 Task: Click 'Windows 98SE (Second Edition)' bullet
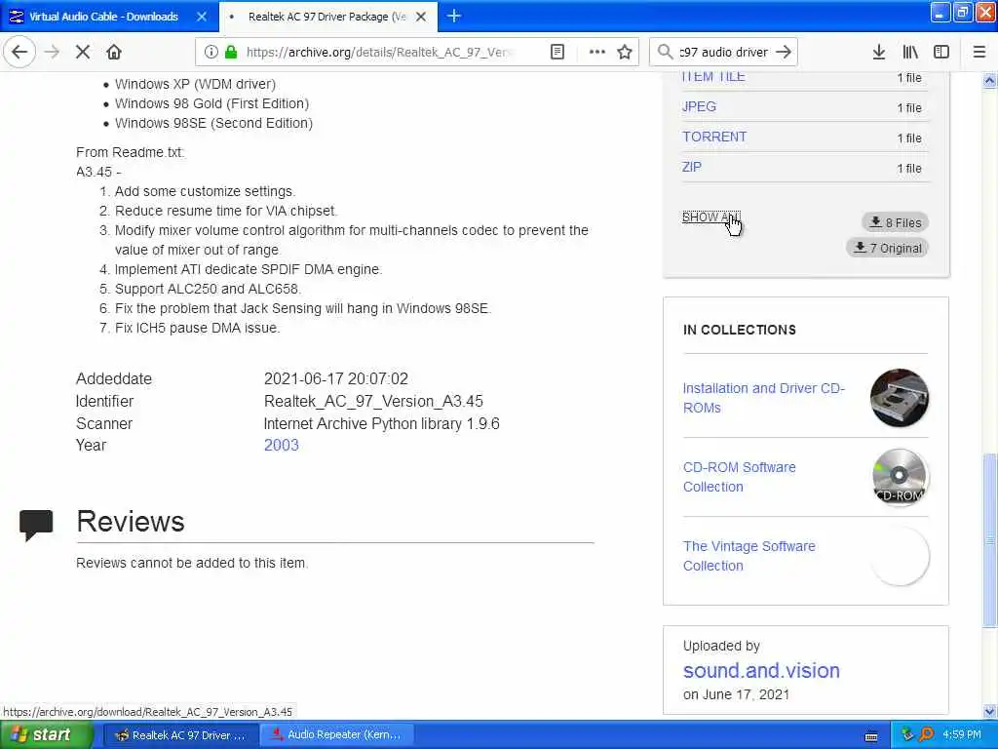213,123
